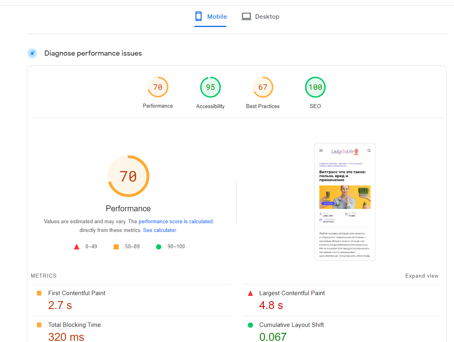Click the Diagnose performance issues icon

coord(32,53)
